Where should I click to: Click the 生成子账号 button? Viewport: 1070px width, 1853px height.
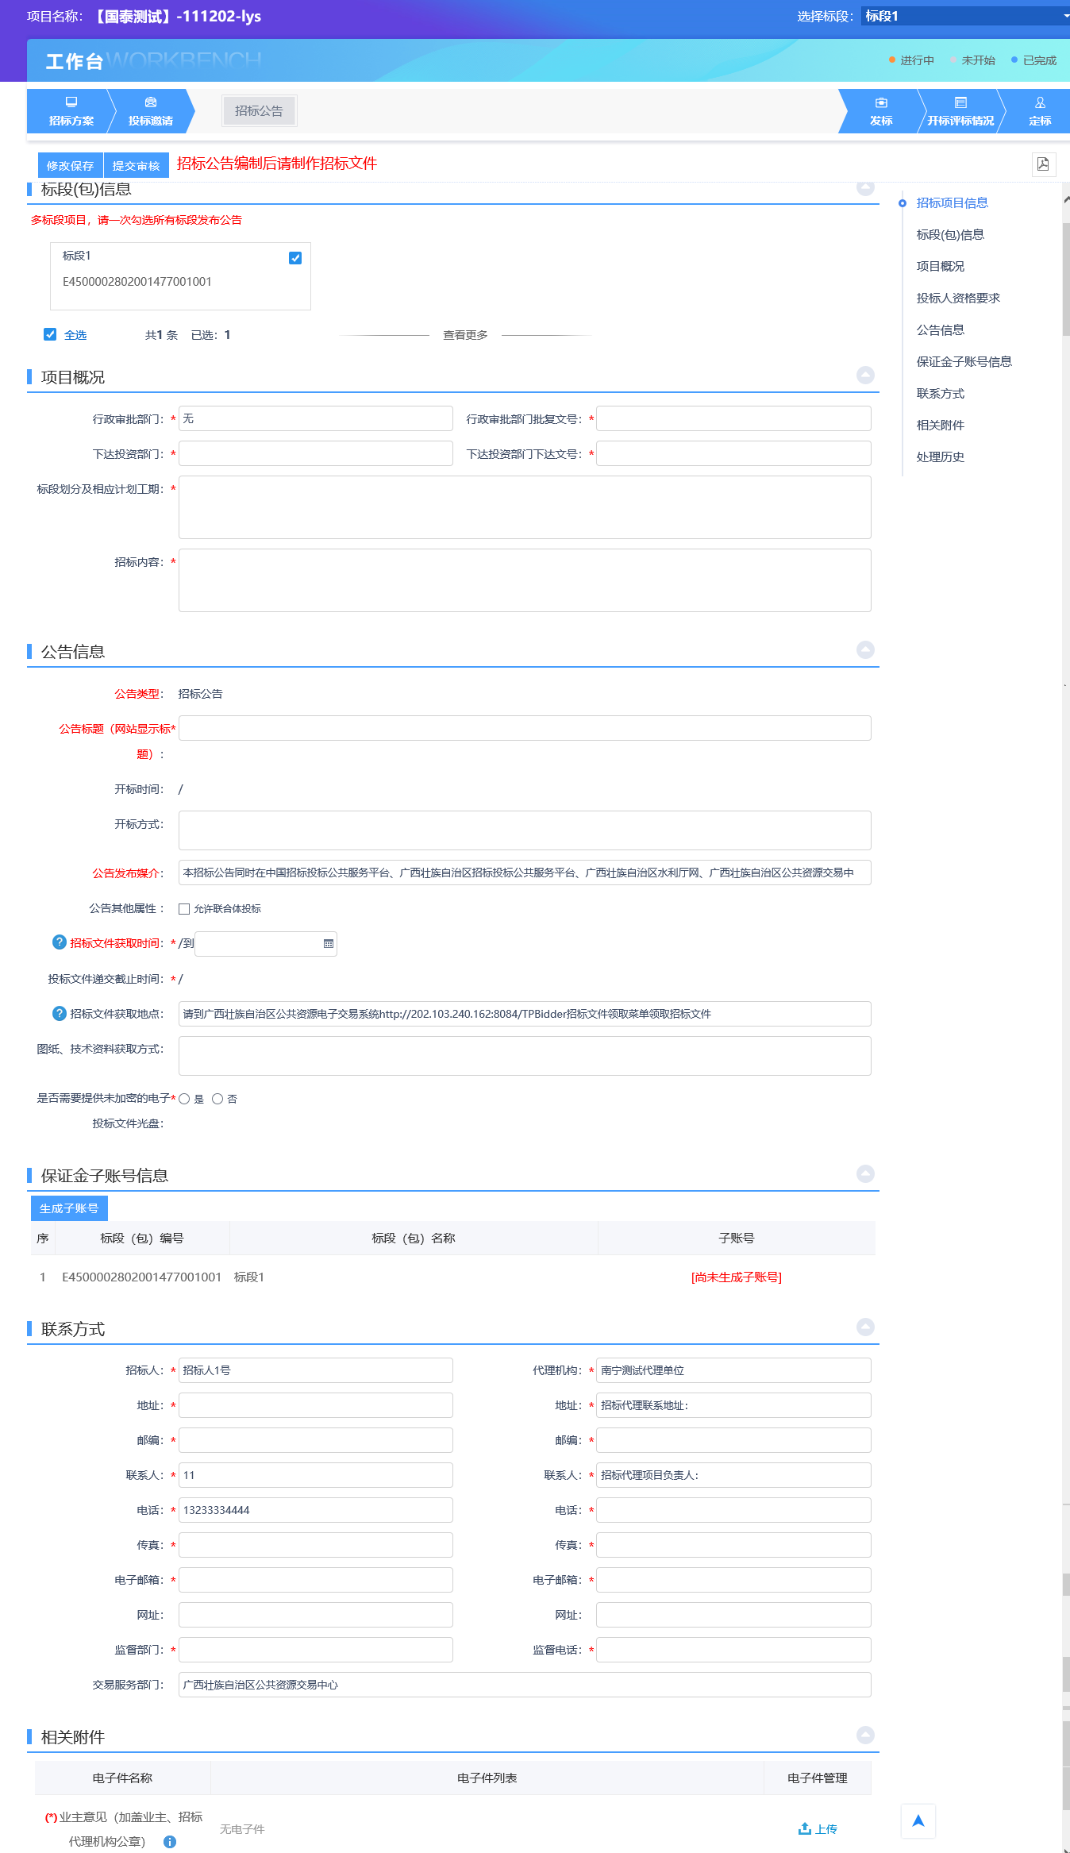[x=69, y=1208]
